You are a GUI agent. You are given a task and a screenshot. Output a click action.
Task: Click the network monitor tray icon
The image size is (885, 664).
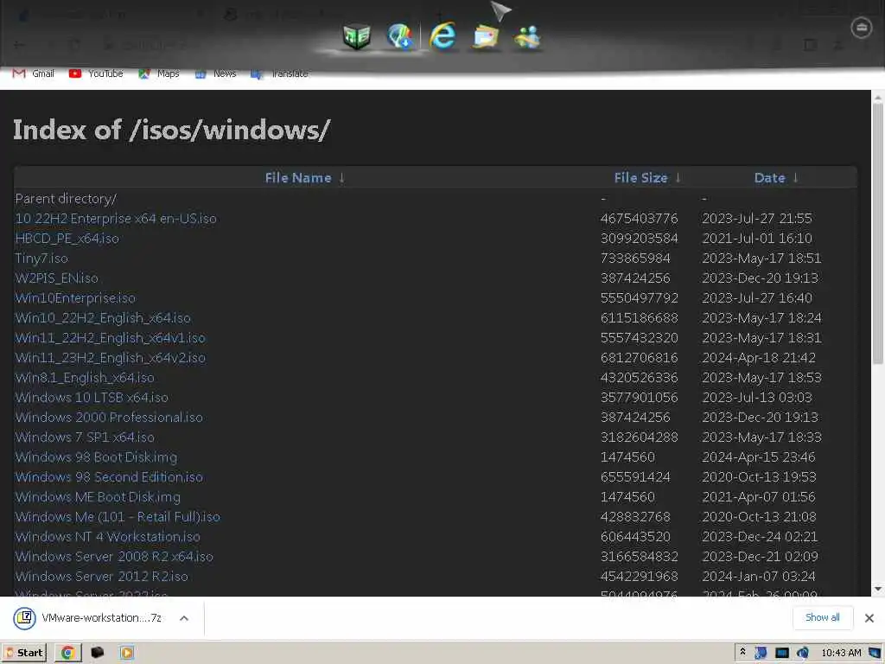click(781, 653)
